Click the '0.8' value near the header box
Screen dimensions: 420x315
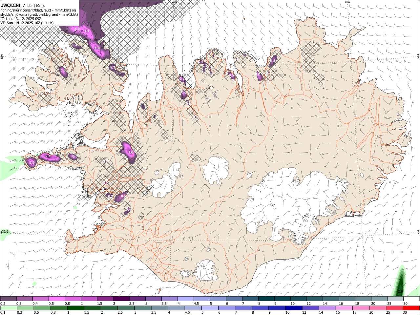click(x=77, y=29)
